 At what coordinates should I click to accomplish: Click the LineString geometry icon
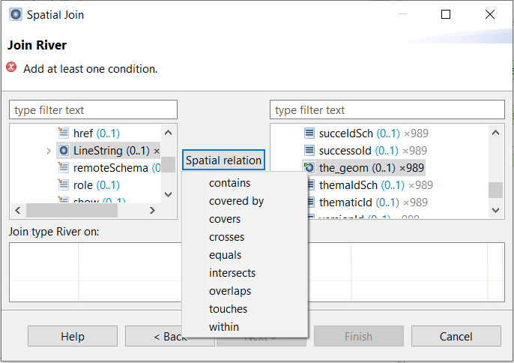click(x=64, y=151)
